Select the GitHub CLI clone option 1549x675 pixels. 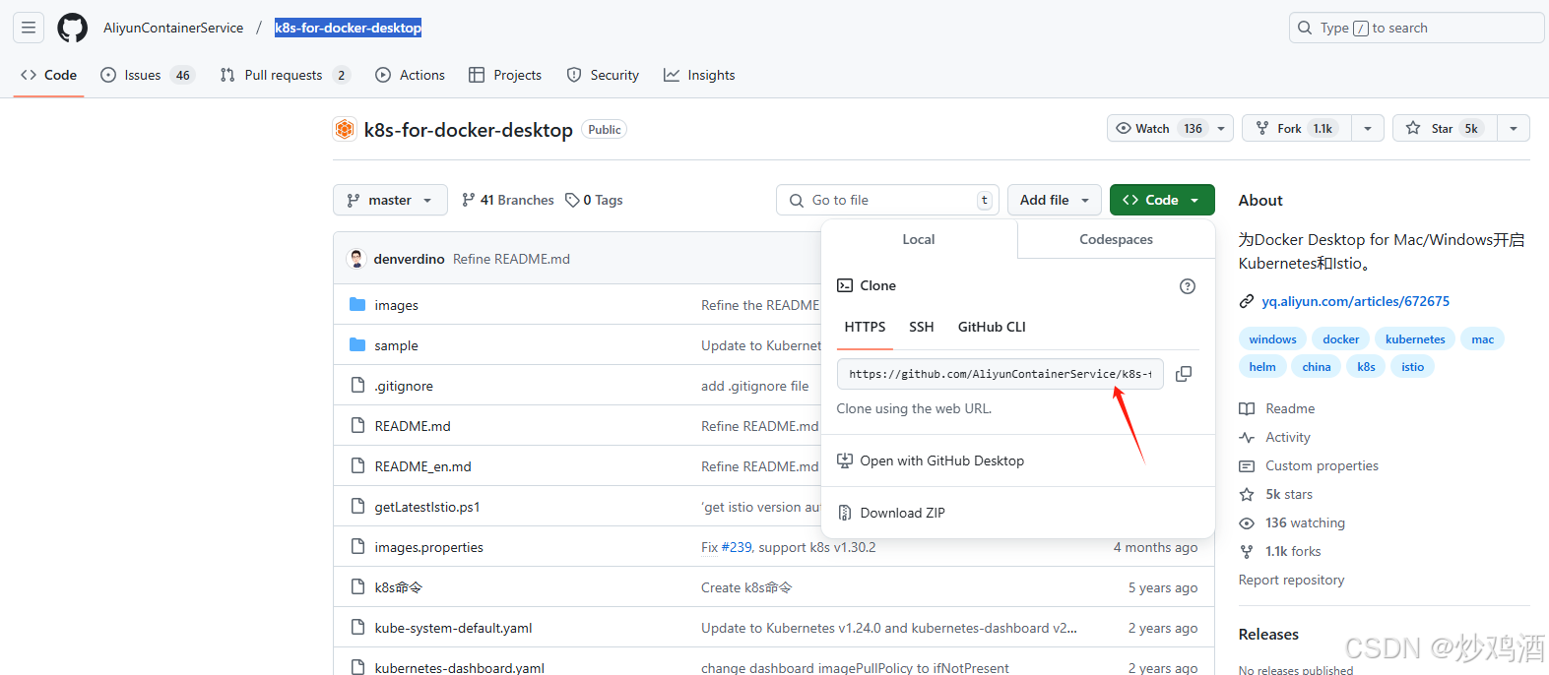click(992, 327)
